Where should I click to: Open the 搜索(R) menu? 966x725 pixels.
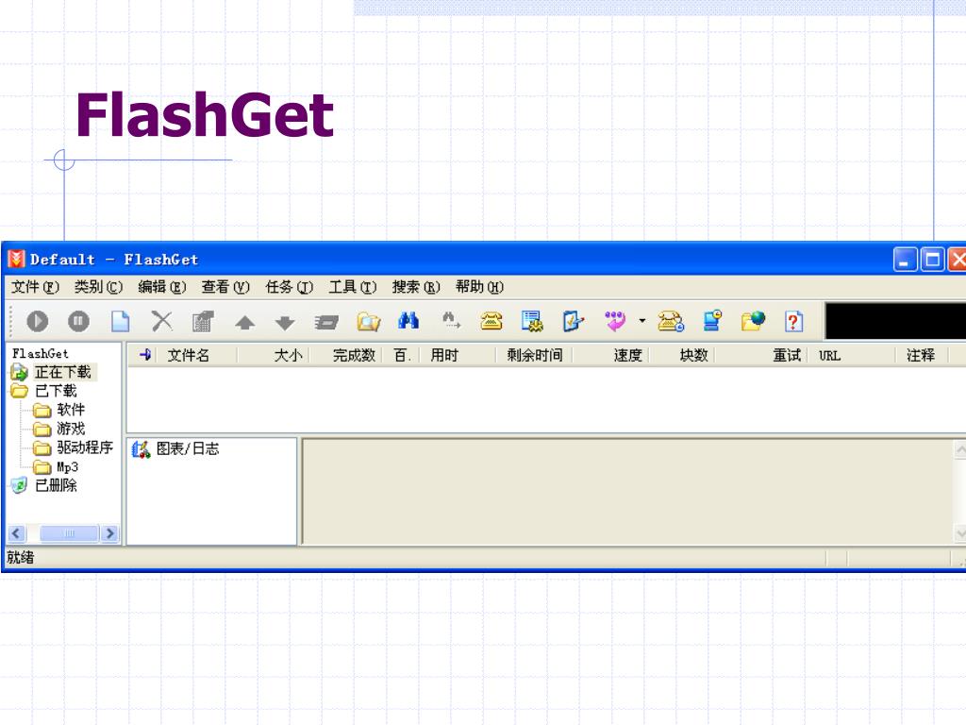click(x=416, y=287)
